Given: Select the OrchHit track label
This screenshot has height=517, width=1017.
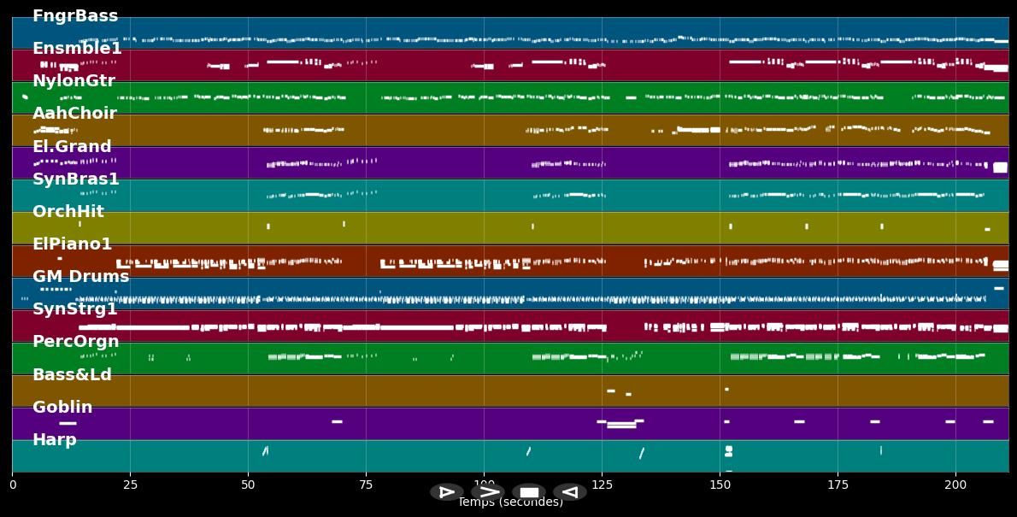Looking at the screenshot, I should point(68,212).
